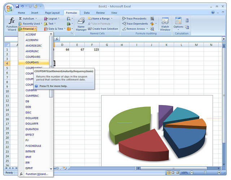Screen dimensions: 231x180
Task: Click Create from Selection
Action: (x=103, y=29)
